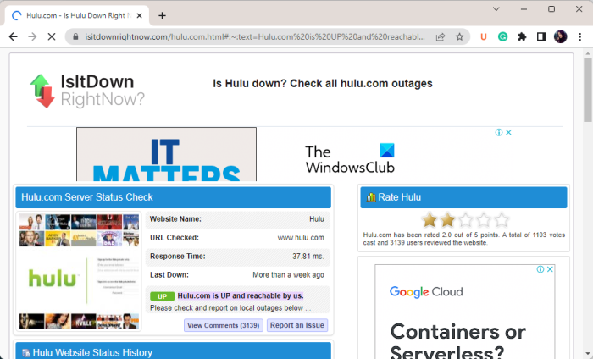The image size is (593, 359).
Task: Stop loading the page
Action: point(52,36)
